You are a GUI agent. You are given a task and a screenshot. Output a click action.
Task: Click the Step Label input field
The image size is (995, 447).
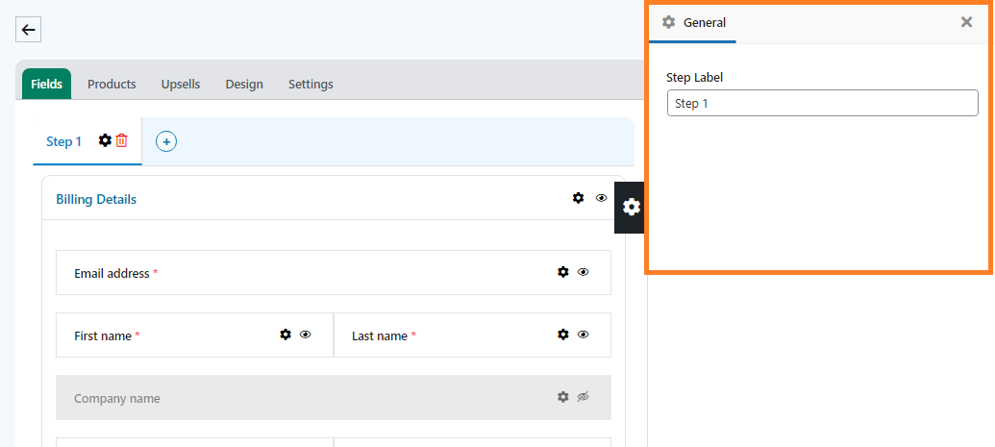point(822,103)
